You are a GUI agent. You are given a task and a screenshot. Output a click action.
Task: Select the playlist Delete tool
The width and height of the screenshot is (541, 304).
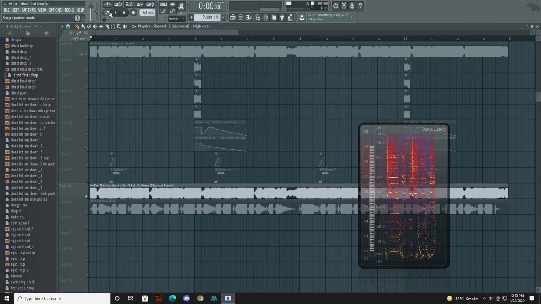[x=89, y=27]
